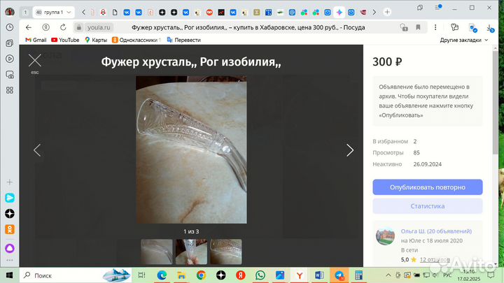Open seller profile link 'Ольга Ш. (20 объявлений)'

436,231
